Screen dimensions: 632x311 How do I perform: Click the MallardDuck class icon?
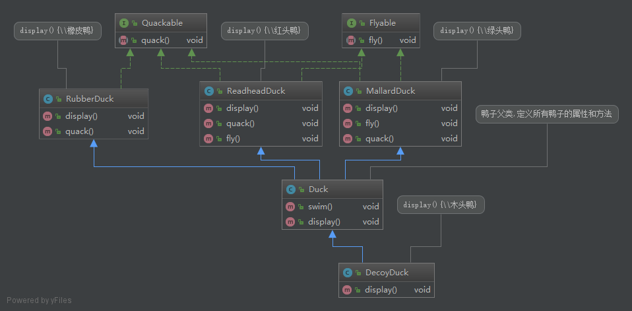click(x=348, y=91)
